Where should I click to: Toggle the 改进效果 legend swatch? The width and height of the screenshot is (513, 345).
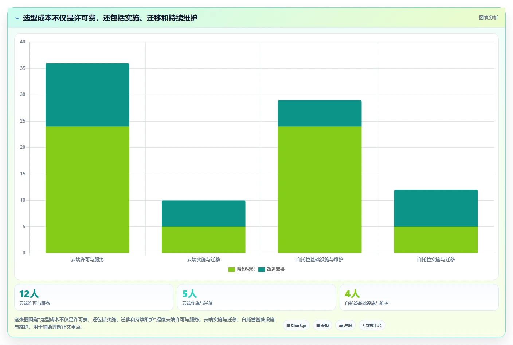262,270
